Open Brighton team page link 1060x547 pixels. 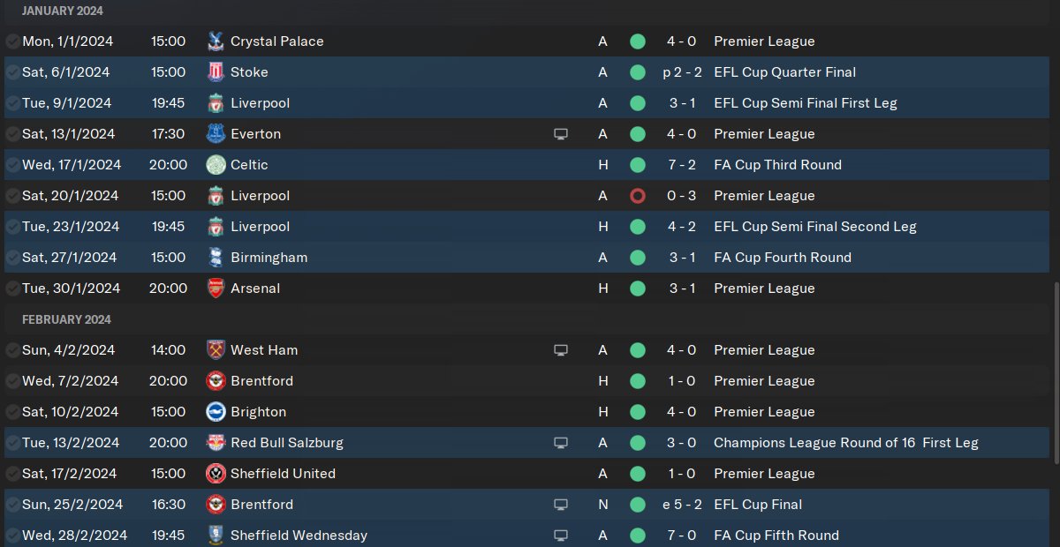tap(258, 412)
